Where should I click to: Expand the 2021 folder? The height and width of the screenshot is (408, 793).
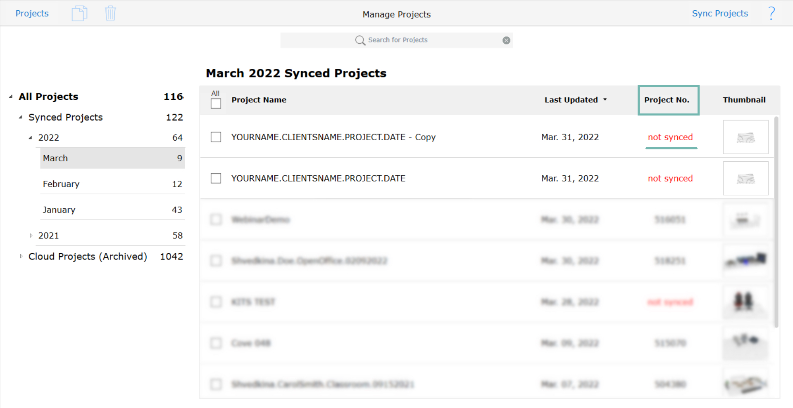[31, 236]
